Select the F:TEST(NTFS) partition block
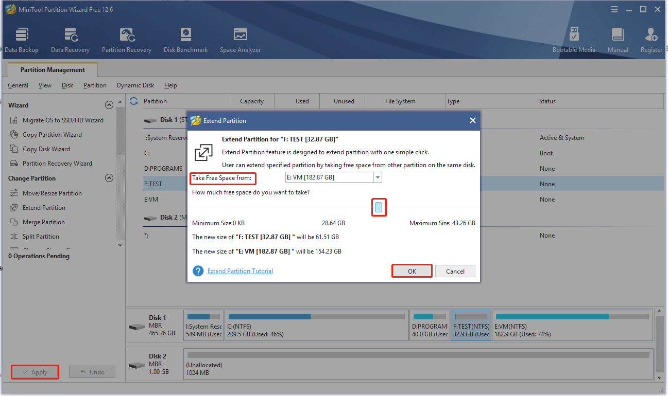 click(x=471, y=326)
